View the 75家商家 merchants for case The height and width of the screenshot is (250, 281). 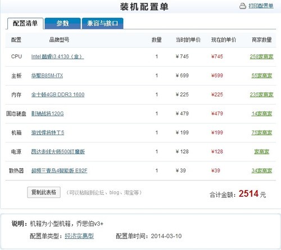(261, 133)
